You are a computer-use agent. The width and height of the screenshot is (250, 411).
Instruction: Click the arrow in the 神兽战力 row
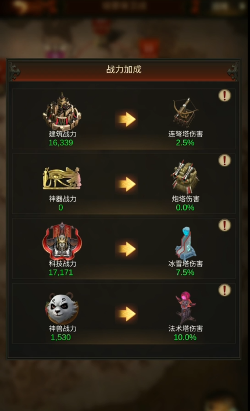127,314
